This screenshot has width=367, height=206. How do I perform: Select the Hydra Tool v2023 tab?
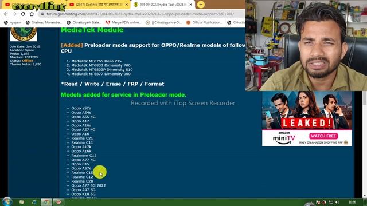[x=163, y=5]
